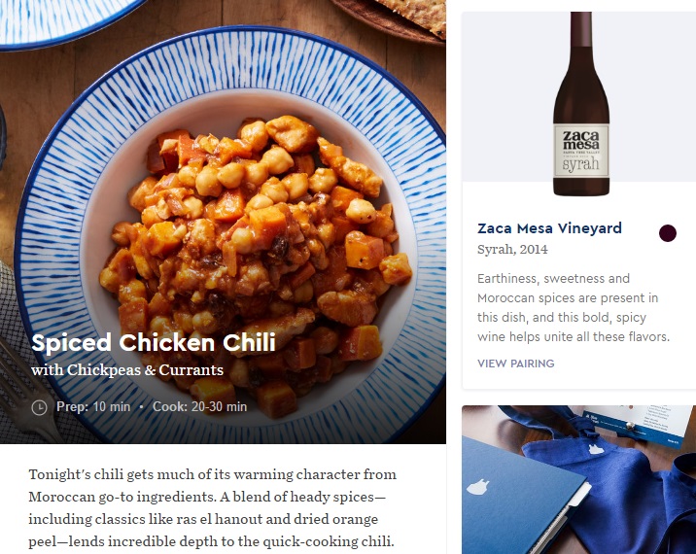The width and height of the screenshot is (696, 554).
Task: Open the VIEW PAIRING link
Action: pyautogui.click(x=516, y=364)
